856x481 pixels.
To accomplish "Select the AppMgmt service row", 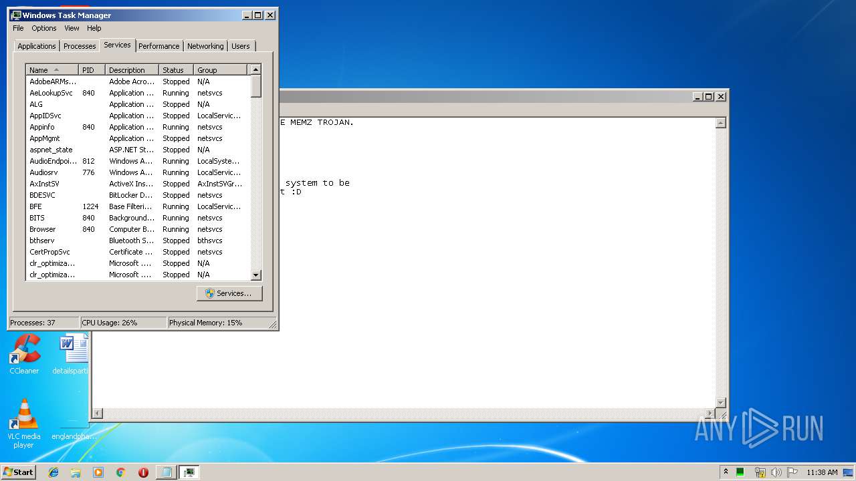I will coord(138,138).
